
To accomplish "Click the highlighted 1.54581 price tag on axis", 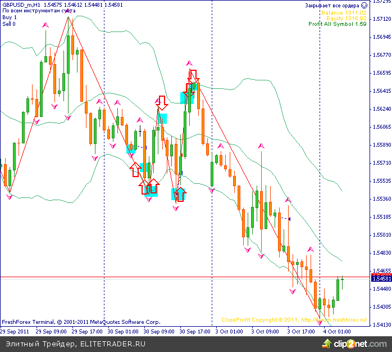I will click(x=381, y=278).
